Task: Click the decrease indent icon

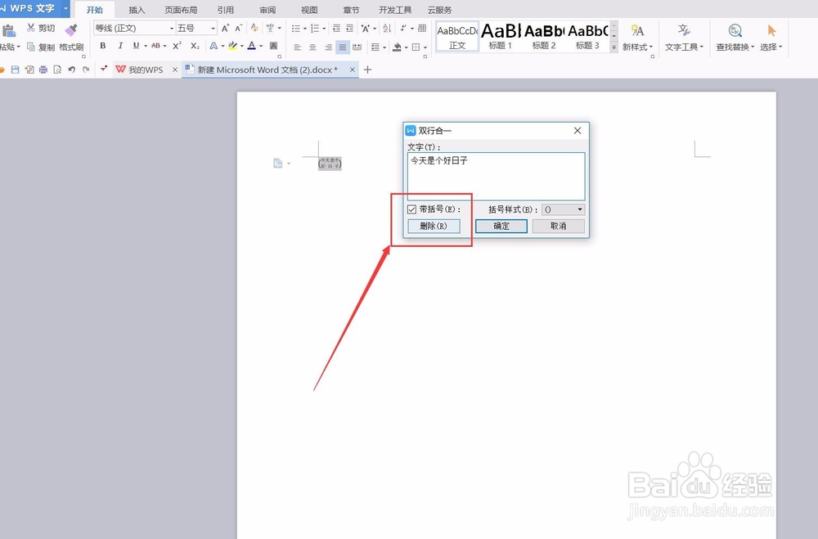Action: click(336, 28)
